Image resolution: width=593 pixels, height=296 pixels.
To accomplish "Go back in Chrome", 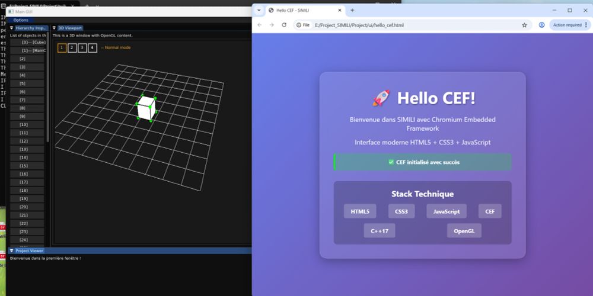I will 260,25.
